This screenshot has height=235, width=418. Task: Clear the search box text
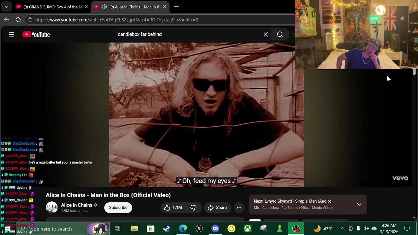pos(266,34)
